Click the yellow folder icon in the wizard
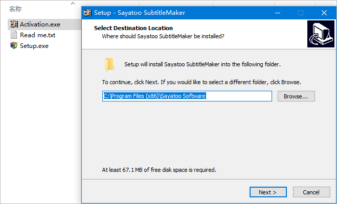 pos(109,64)
